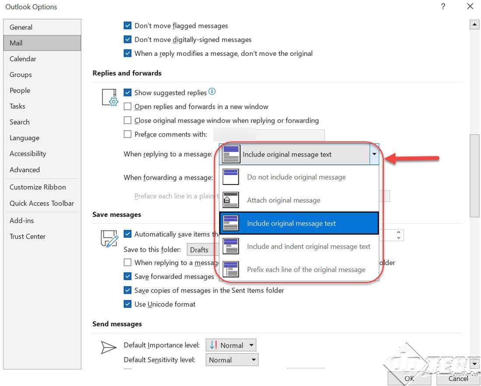Screen dimensions: 481x386
Task: Check Close original message window when replying
Action: pyautogui.click(x=128, y=120)
